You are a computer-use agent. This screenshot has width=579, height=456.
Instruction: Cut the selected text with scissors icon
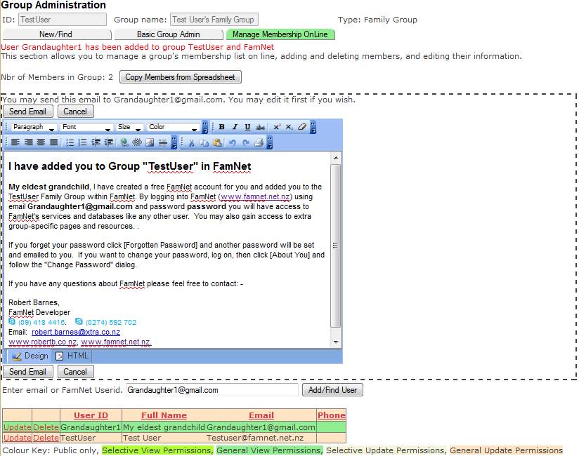(191, 142)
